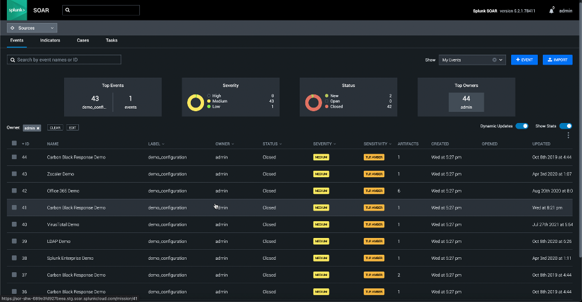Open the notifications bell icon
Image resolution: width=582 pixels, height=302 pixels.
tap(552, 11)
